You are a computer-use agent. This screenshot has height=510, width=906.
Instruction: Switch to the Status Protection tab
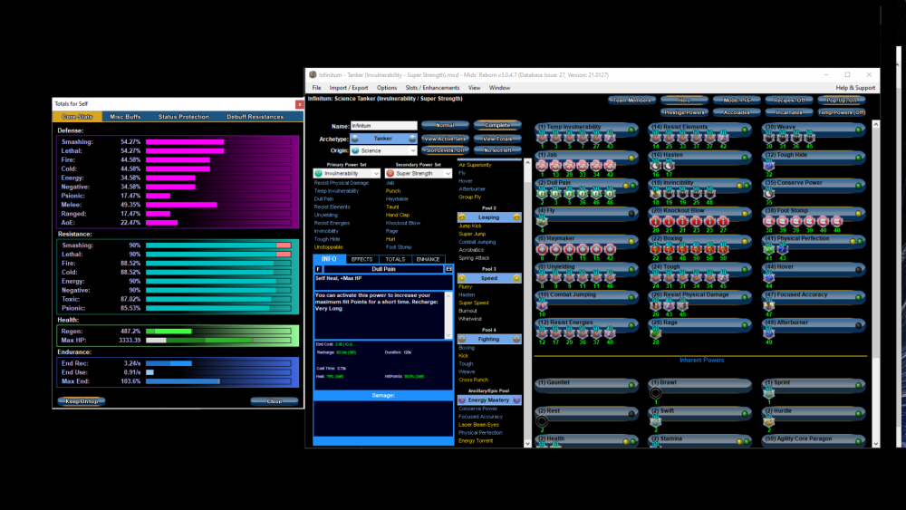point(183,117)
